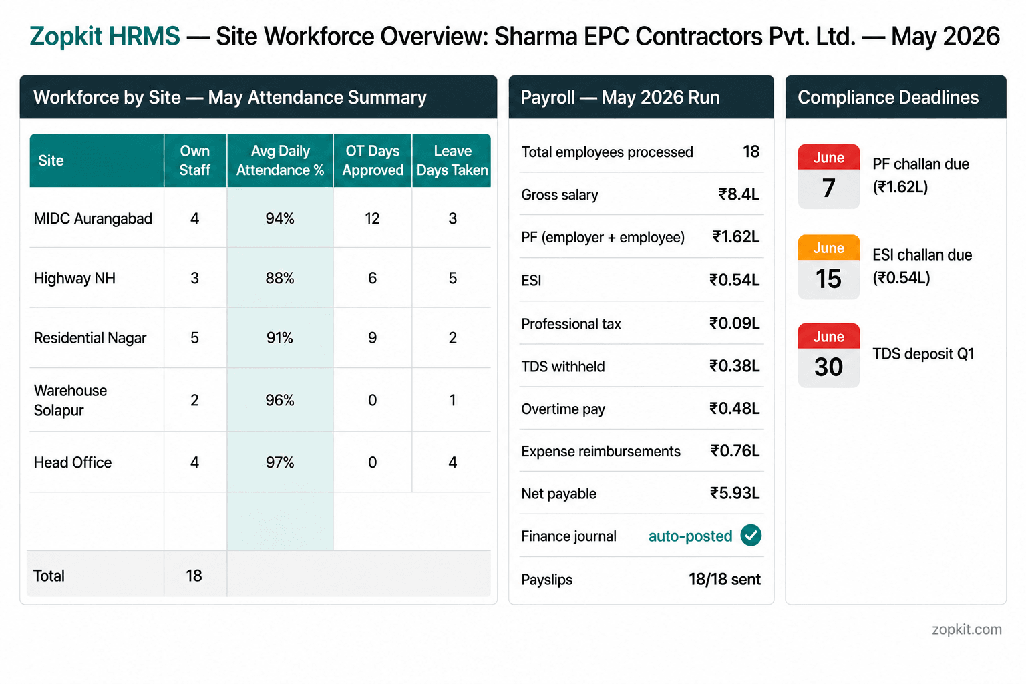1026x684 pixels.
Task: Click the June 30 calendar icon
Action: click(x=828, y=355)
